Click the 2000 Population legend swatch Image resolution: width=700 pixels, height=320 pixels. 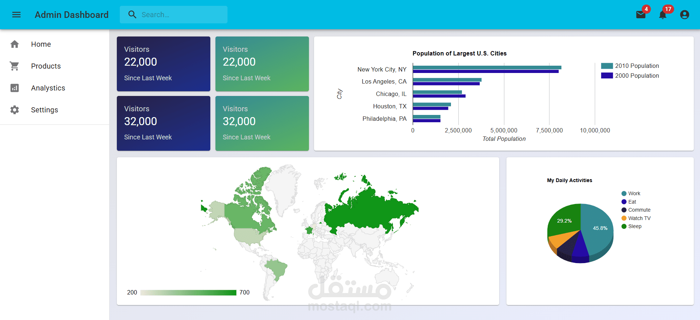pyautogui.click(x=607, y=76)
